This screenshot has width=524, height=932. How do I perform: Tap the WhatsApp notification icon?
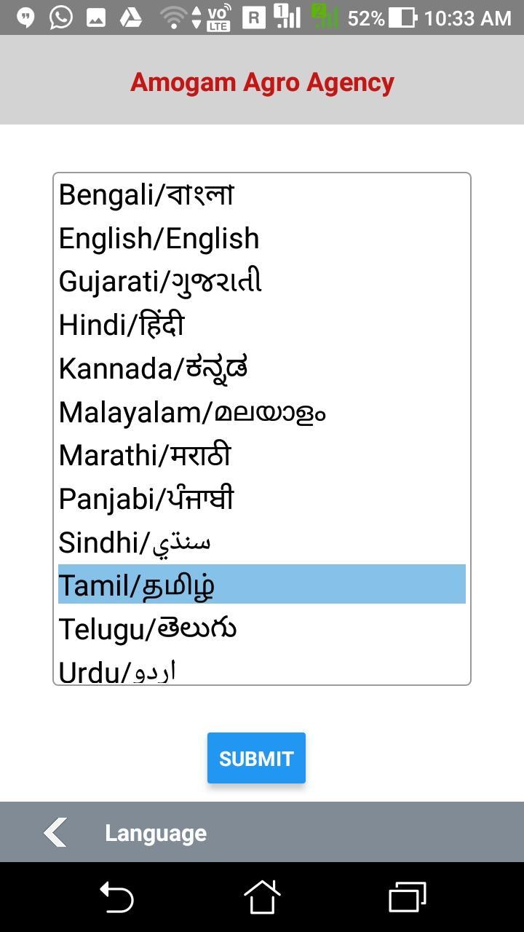point(61,17)
